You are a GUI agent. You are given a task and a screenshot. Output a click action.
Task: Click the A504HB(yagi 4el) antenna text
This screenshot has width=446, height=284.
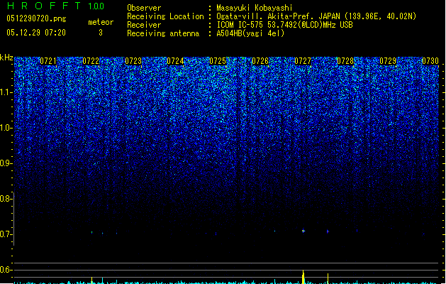click(x=250, y=33)
